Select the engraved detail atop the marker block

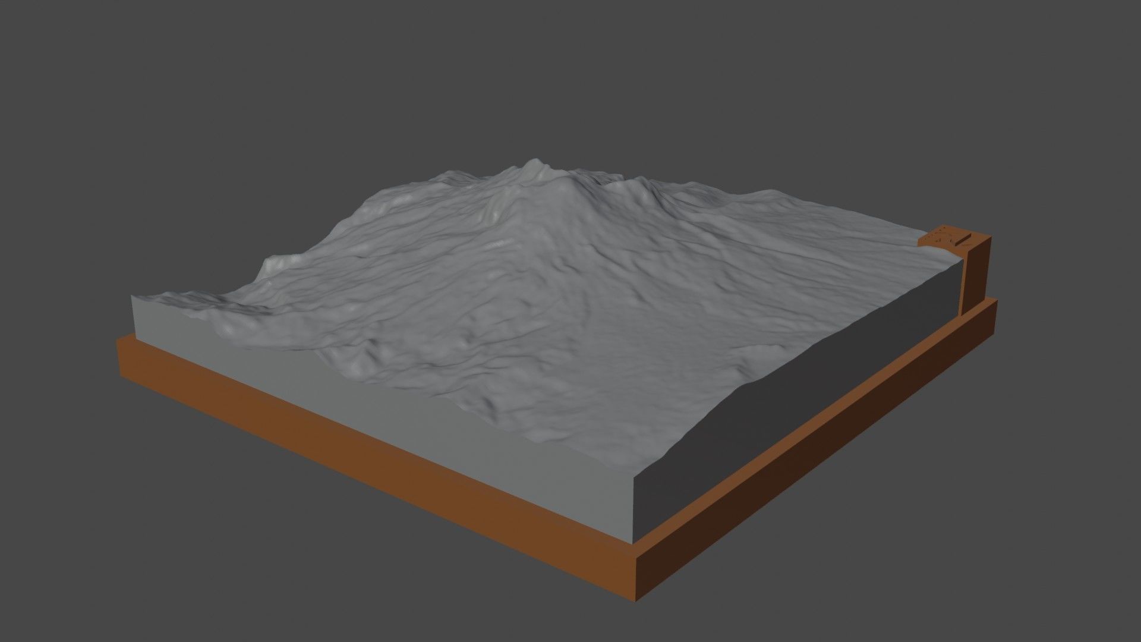pos(942,235)
